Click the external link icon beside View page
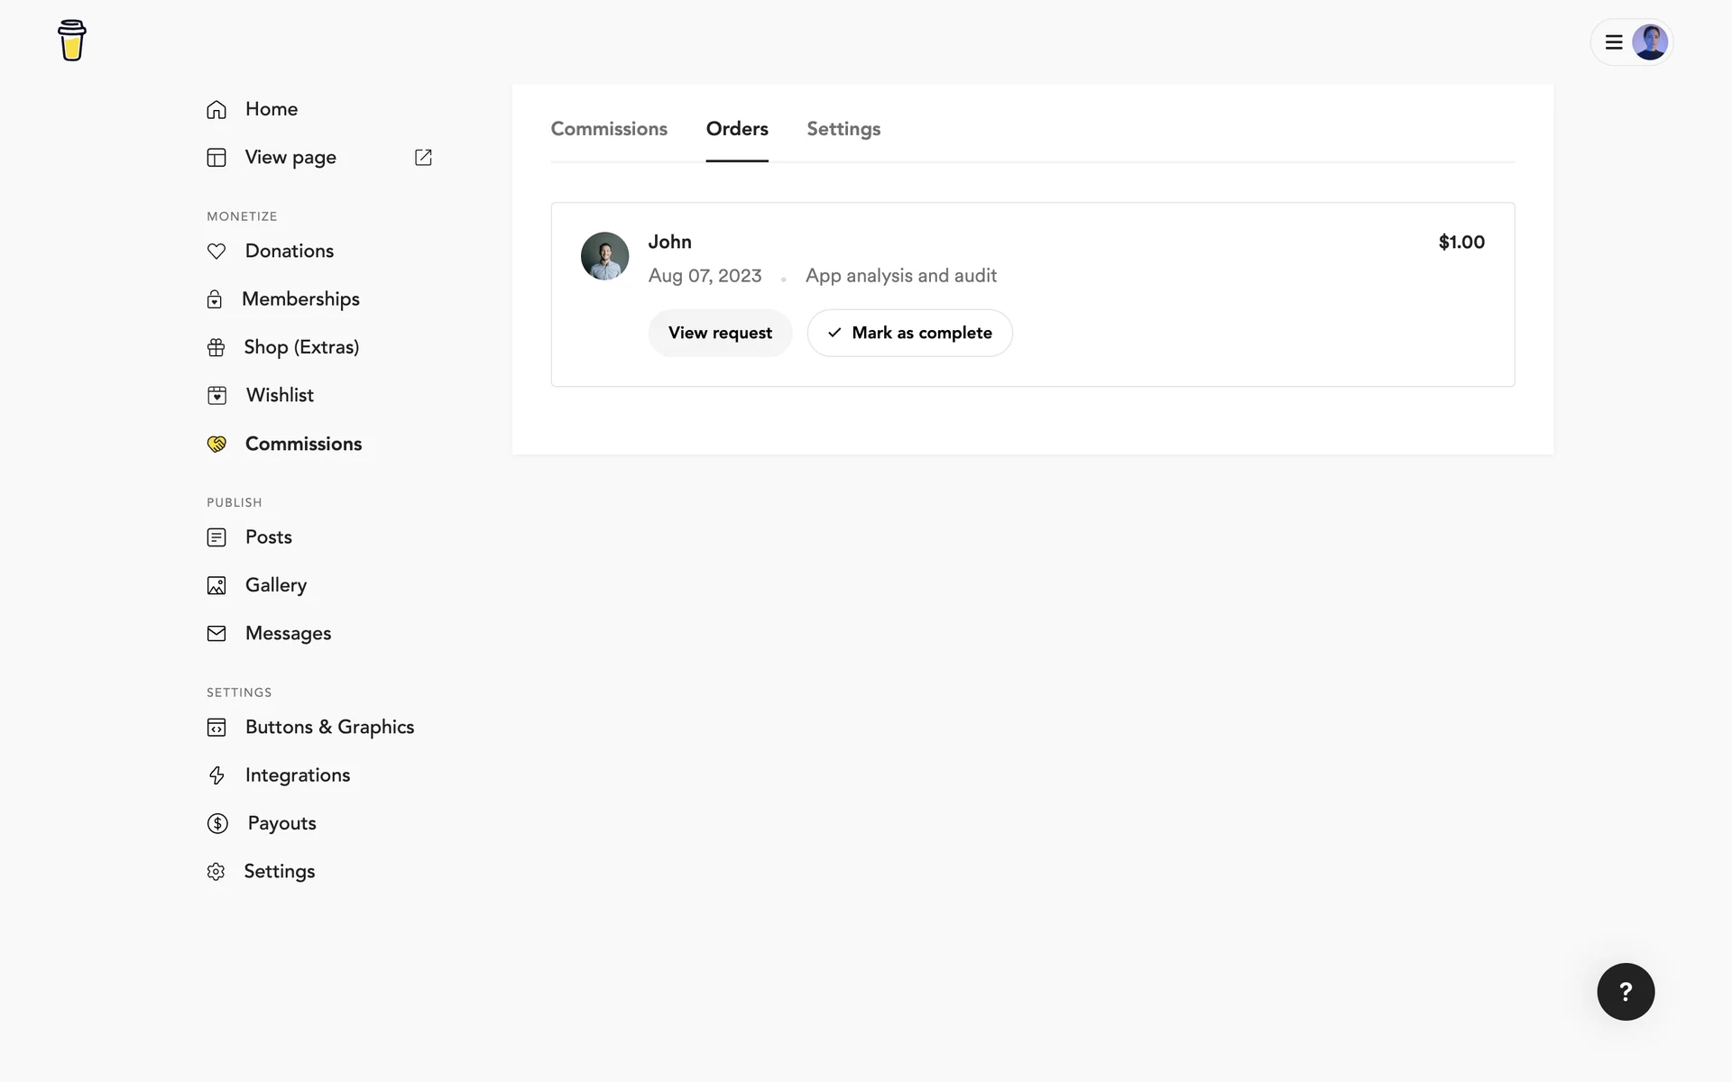Viewport: 1732px width, 1082px height. [x=423, y=158]
